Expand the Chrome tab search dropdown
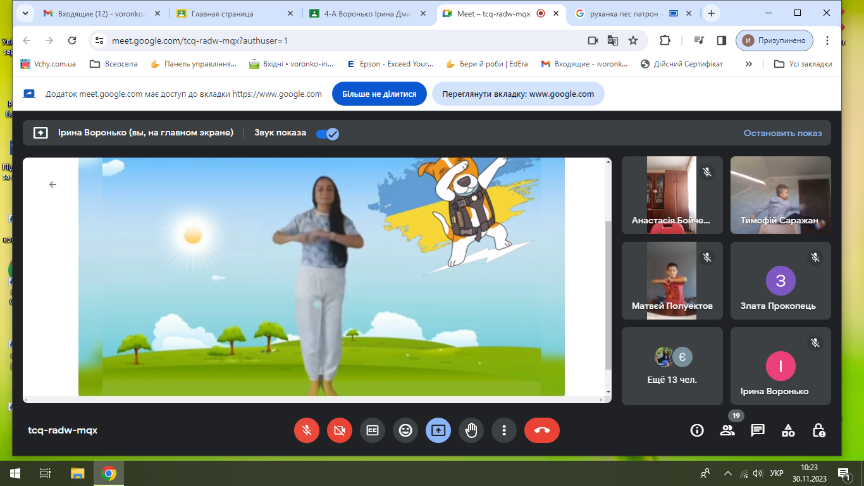The width and height of the screenshot is (864, 486). tap(25, 13)
